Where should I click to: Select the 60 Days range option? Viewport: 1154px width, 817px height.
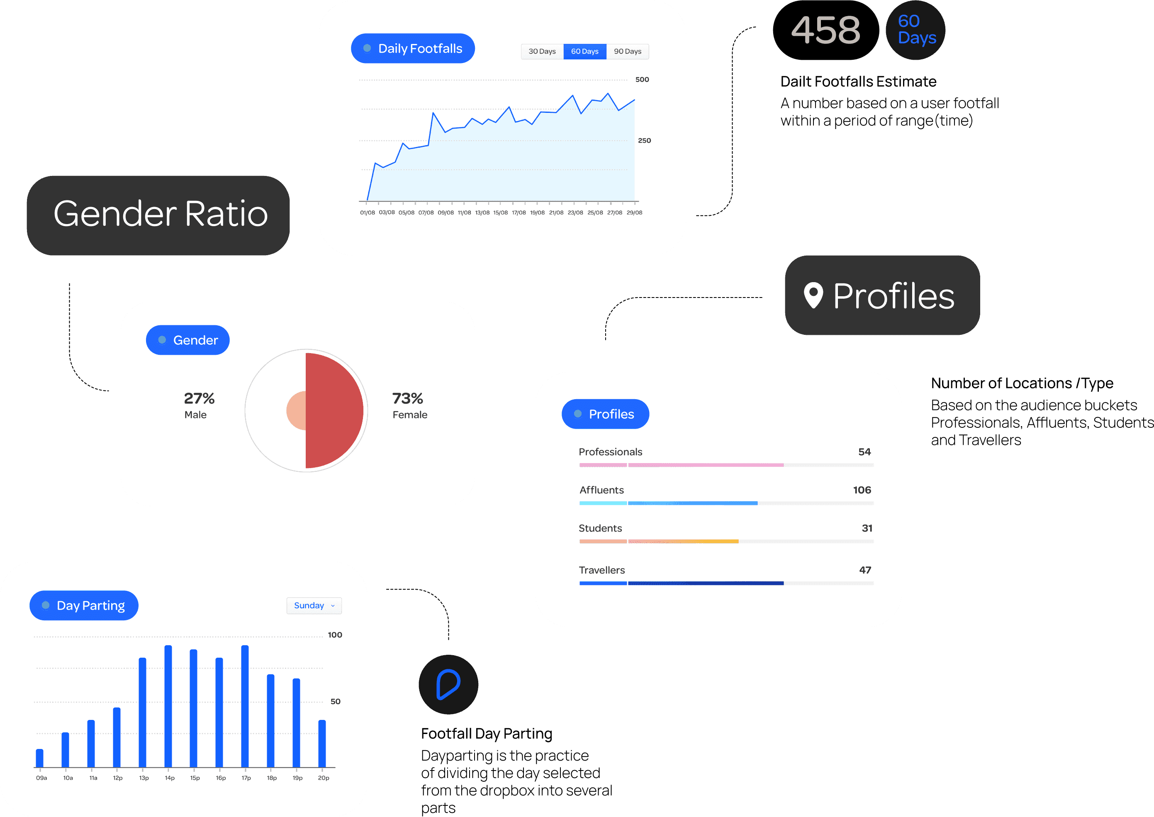point(584,51)
